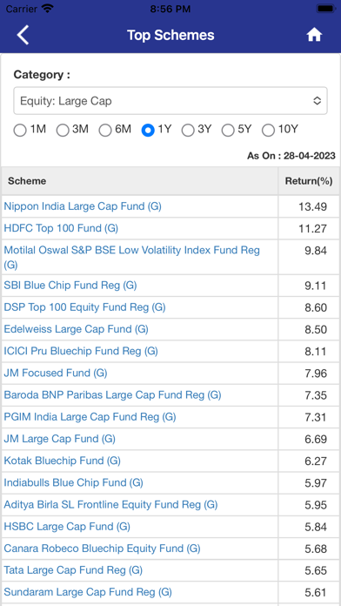341x606 pixels.
Task: Click the Category : label
Action: (42, 75)
